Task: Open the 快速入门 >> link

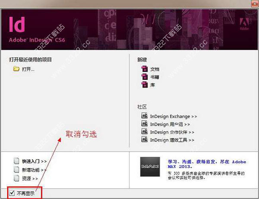Action: (35, 161)
